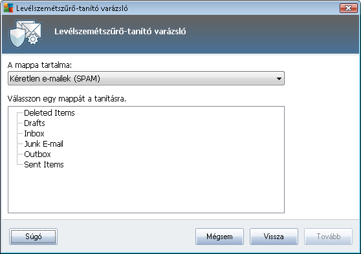Image resolution: width=361 pixels, height=254 pixels.
Task: Click the header title Levélszemétszűrő-tanító varázsló
Action: (x=120, y=31)
